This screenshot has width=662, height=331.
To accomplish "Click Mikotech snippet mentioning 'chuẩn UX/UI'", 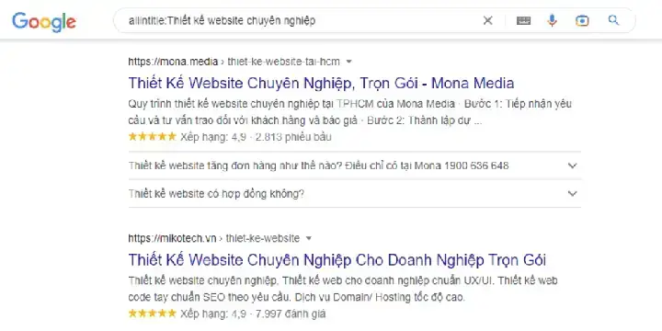I will [343, 290].
